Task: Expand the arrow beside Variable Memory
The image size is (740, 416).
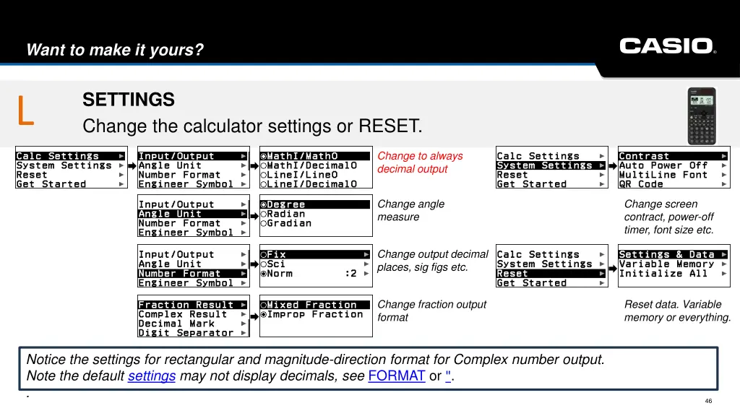Action: point(724,264)
